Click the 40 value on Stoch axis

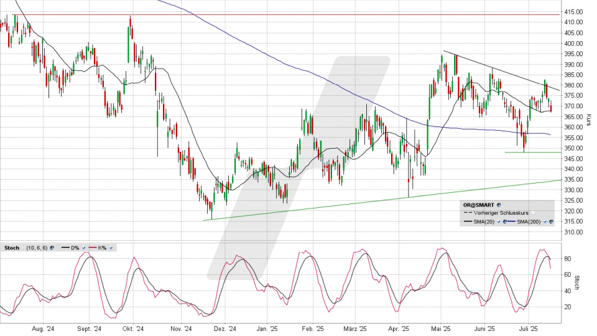coord(568,291)
